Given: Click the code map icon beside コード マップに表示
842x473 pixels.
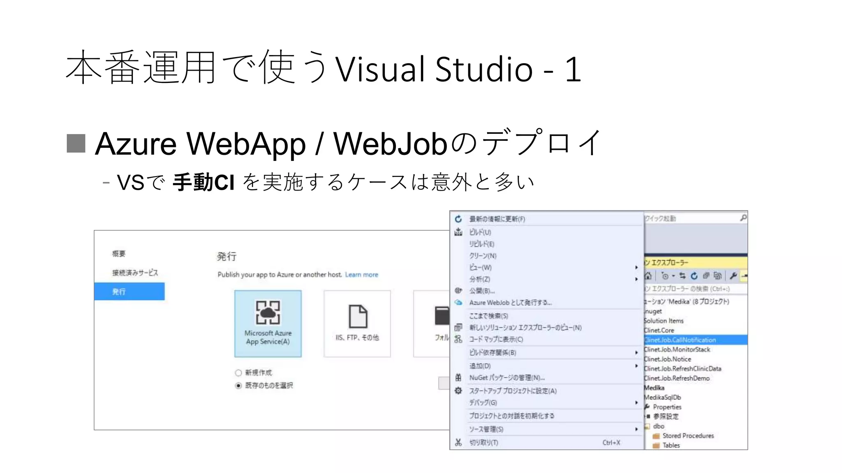Looking at the screenshot, I should click(458, 339).
